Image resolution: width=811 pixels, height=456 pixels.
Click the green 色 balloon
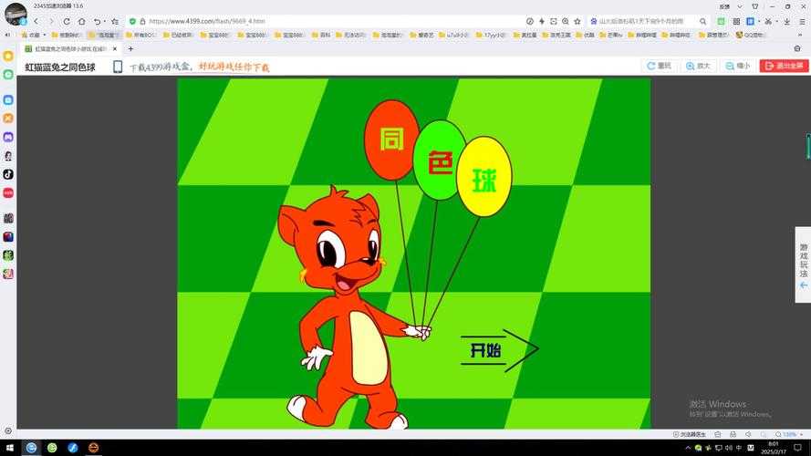[x=439, y=161]
